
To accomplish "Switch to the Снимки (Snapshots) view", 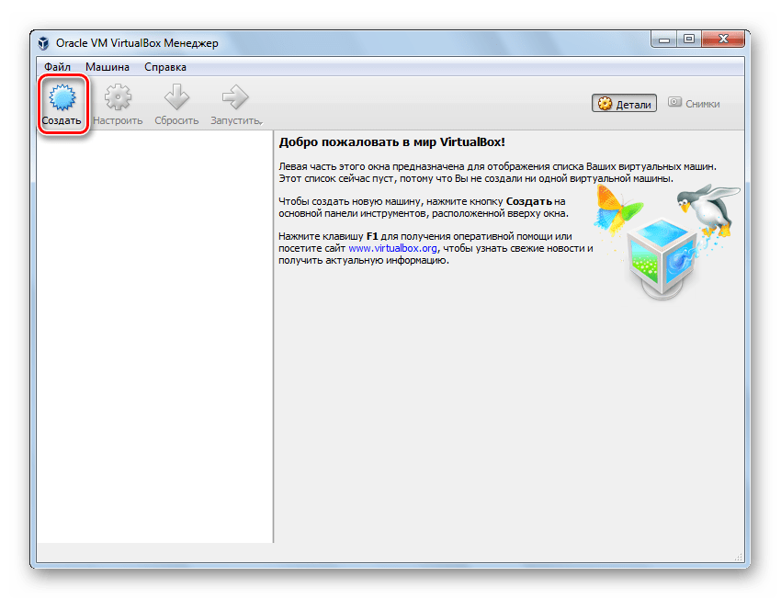I will (x=694, y=104).
